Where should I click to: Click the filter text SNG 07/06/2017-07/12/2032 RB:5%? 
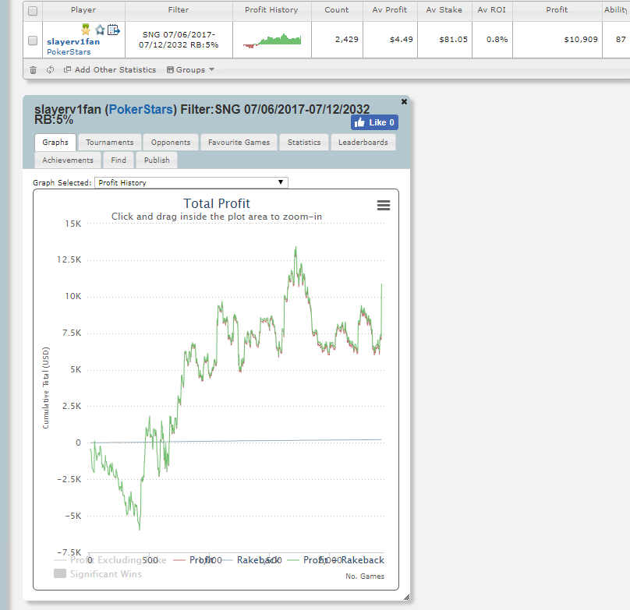click(179, 40)
